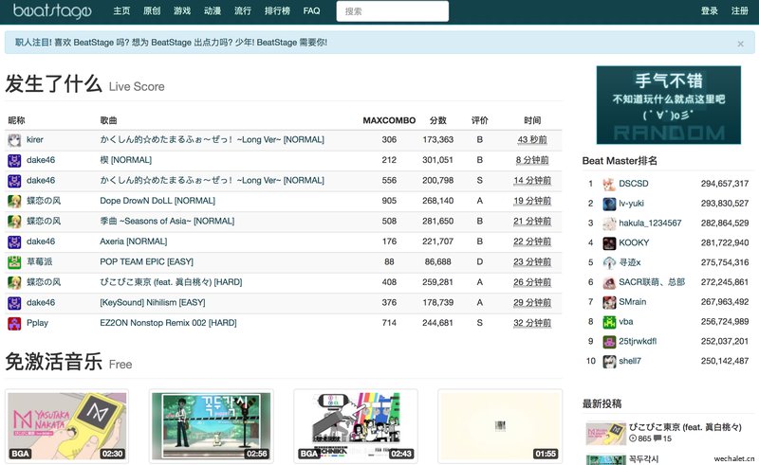Open song [KeySound] Nihilism [EASY]
Viewport: 759px width, 465px height.
point(153,302)
